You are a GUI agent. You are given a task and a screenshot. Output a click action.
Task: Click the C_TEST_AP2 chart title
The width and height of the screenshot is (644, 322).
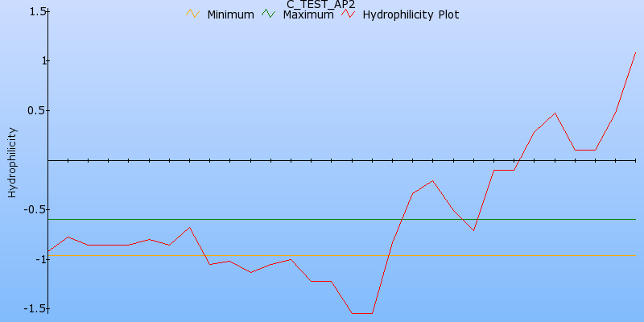click(320, 4)
